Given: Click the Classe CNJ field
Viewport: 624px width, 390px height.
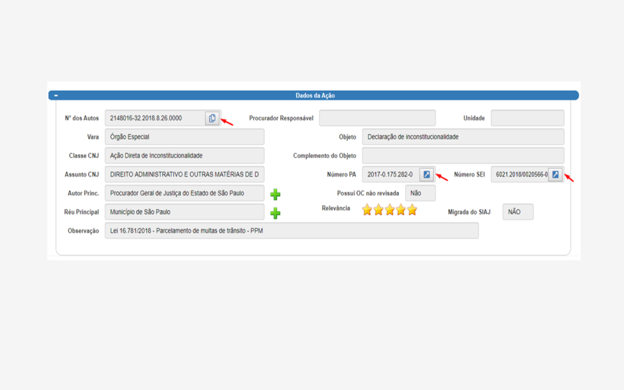Looking at the screenshot, I should point(184,156).
